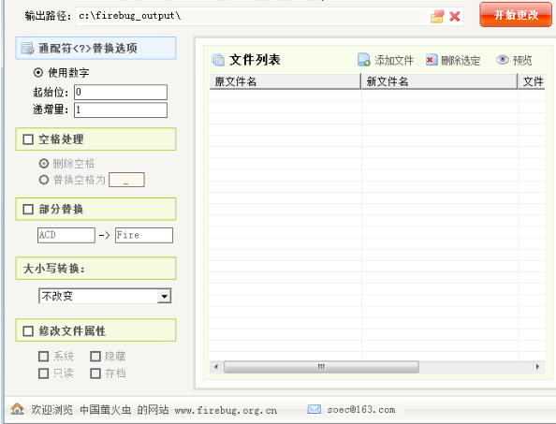Viewport: 556px width, 424px height.
Task: Click the file list horizontal scrollbar thumb
Action: click(x=321, y=367)
